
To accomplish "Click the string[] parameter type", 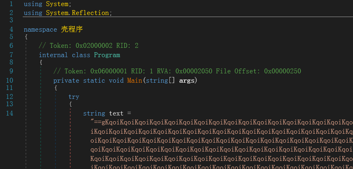I will (x=160, y=80).
